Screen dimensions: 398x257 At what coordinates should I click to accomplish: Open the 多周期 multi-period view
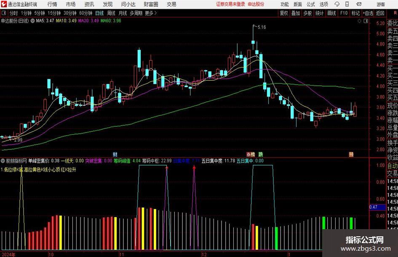point(136,13)
